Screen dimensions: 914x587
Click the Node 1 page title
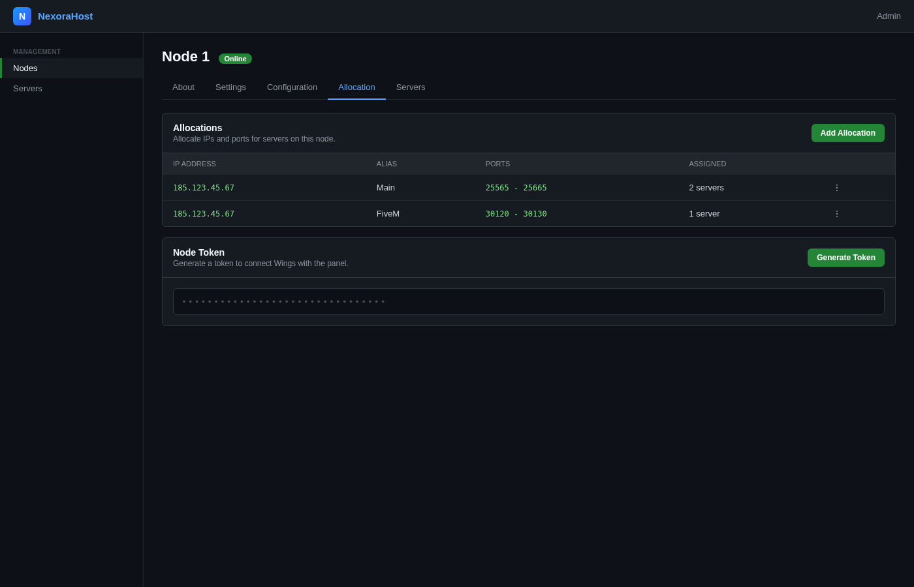pos(186,57)
